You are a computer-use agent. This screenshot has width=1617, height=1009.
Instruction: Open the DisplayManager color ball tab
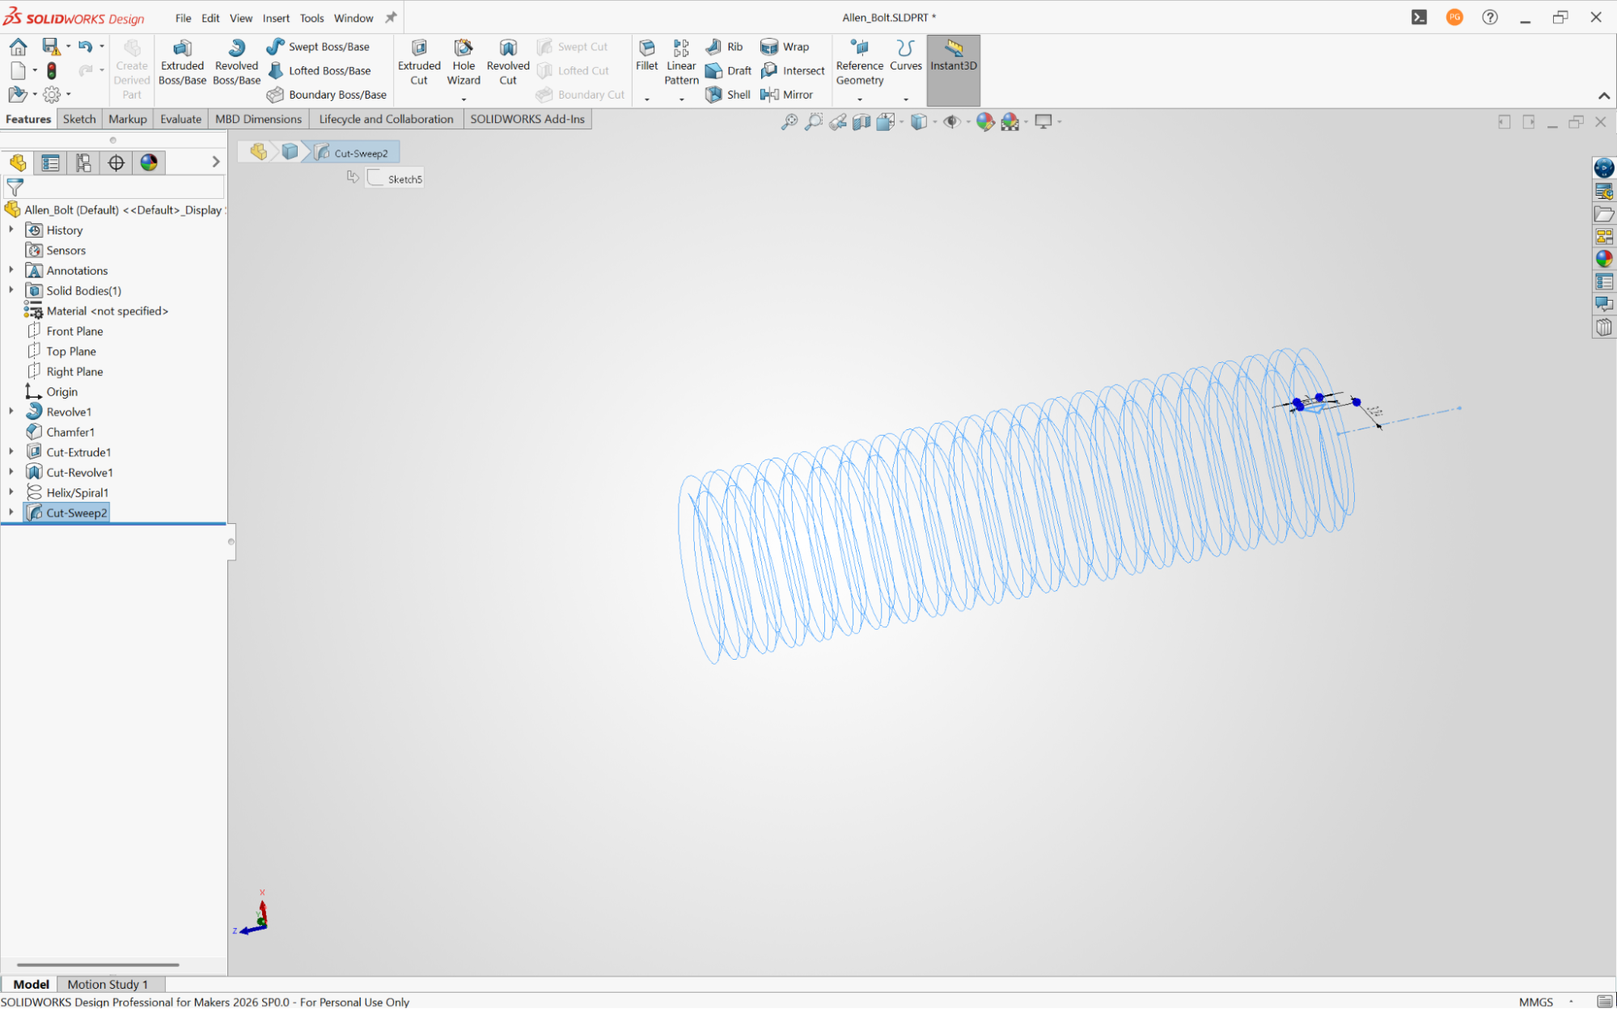click(x=149, y=163)
